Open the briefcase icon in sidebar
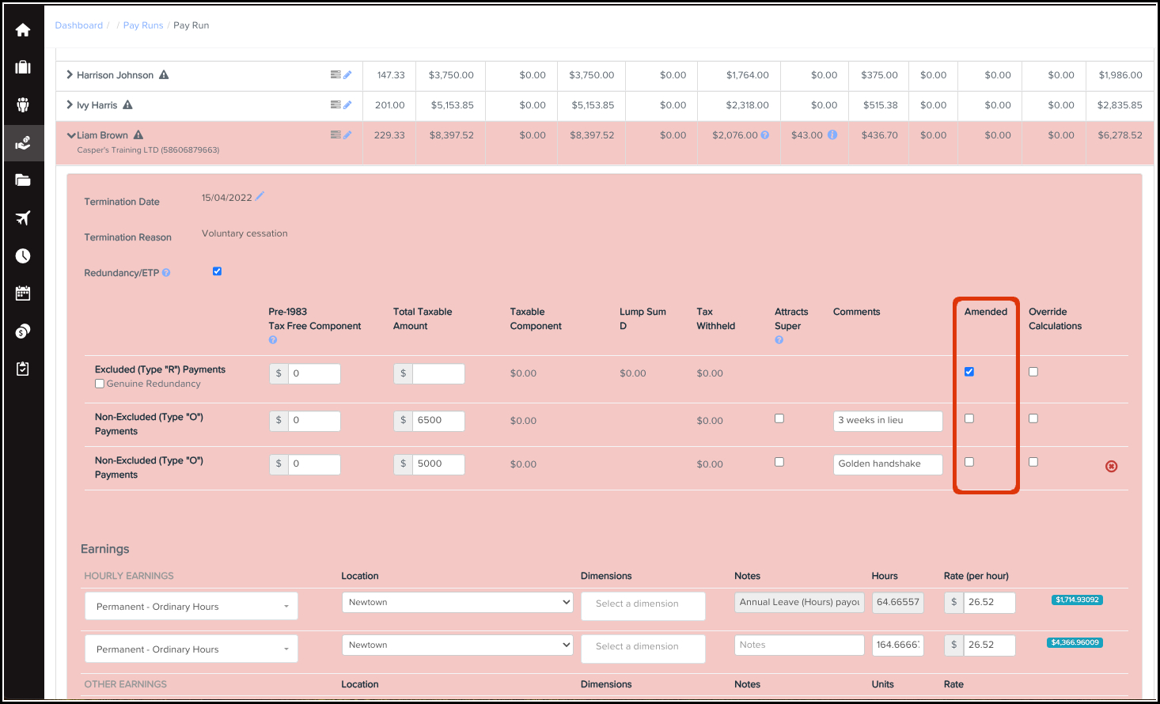Image resolution: width=1160 pixels, height=704 pixels. (x=23, y=67)
